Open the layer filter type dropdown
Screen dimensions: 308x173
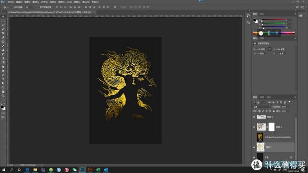(259, 102)
